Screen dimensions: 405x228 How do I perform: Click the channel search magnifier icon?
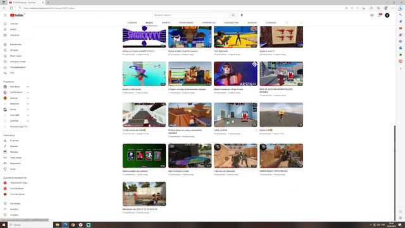(x=287, y=23)
